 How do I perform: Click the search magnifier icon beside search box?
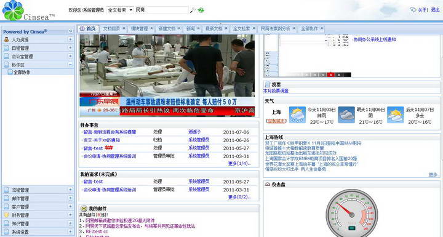click(193, 10)
